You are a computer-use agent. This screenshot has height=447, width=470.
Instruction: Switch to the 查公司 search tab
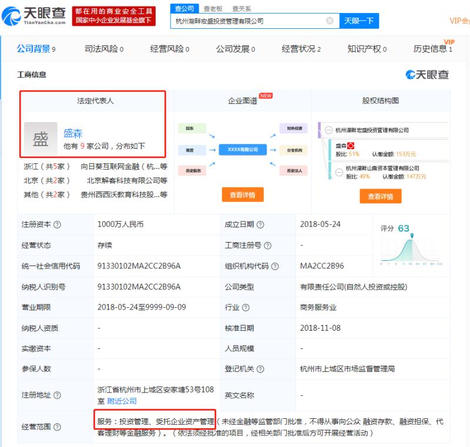click(184, 9)
